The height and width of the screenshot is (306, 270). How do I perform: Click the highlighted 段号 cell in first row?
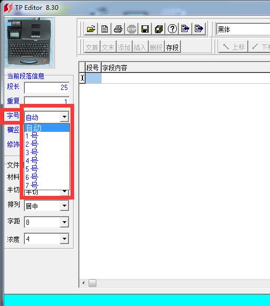(x=93, y=78)
